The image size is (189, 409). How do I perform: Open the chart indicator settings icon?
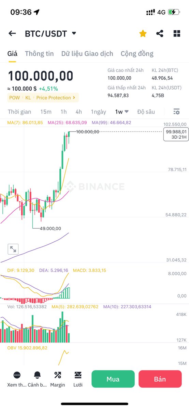pyautogui.click(x=176, y=112)
